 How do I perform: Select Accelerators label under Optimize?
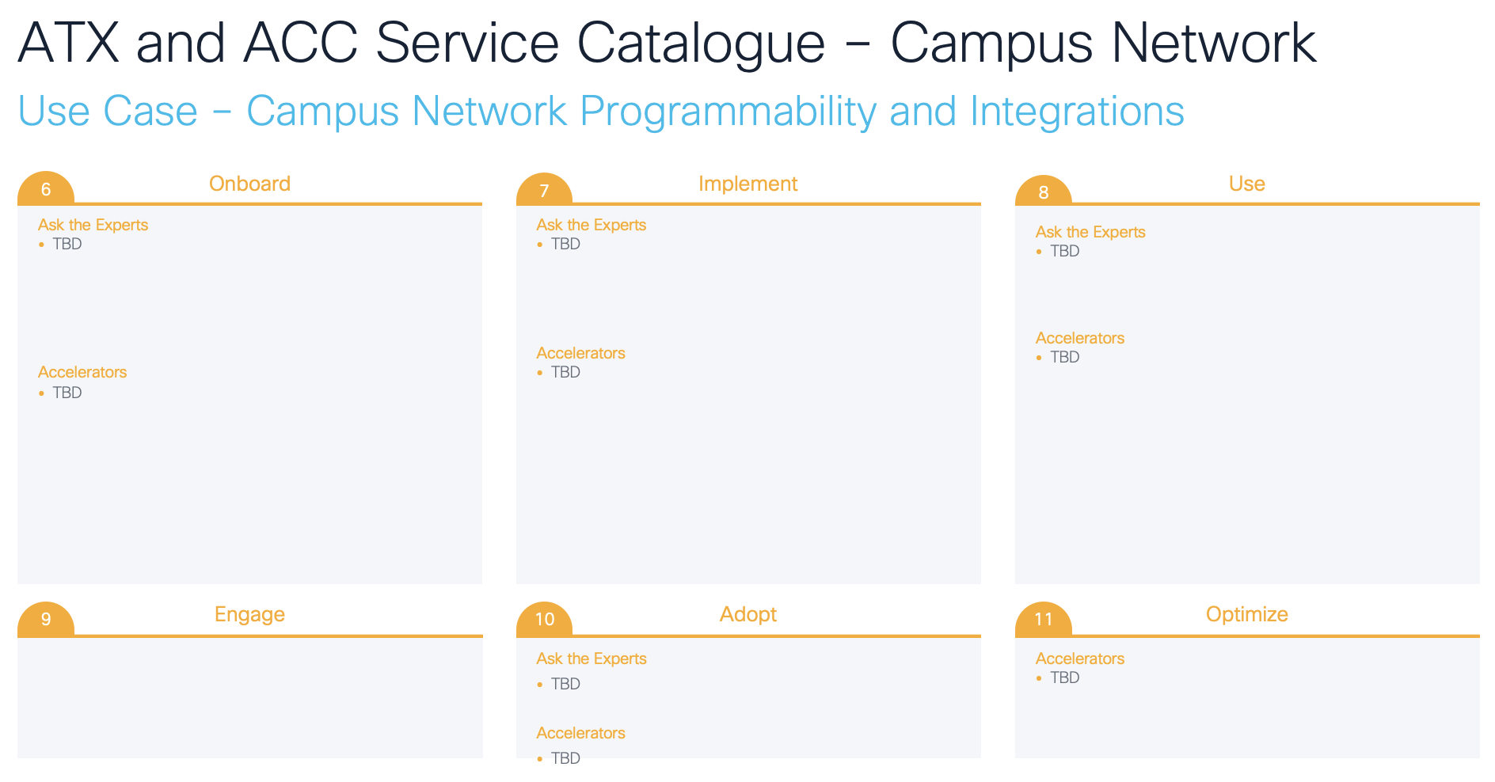point(1079,659)
